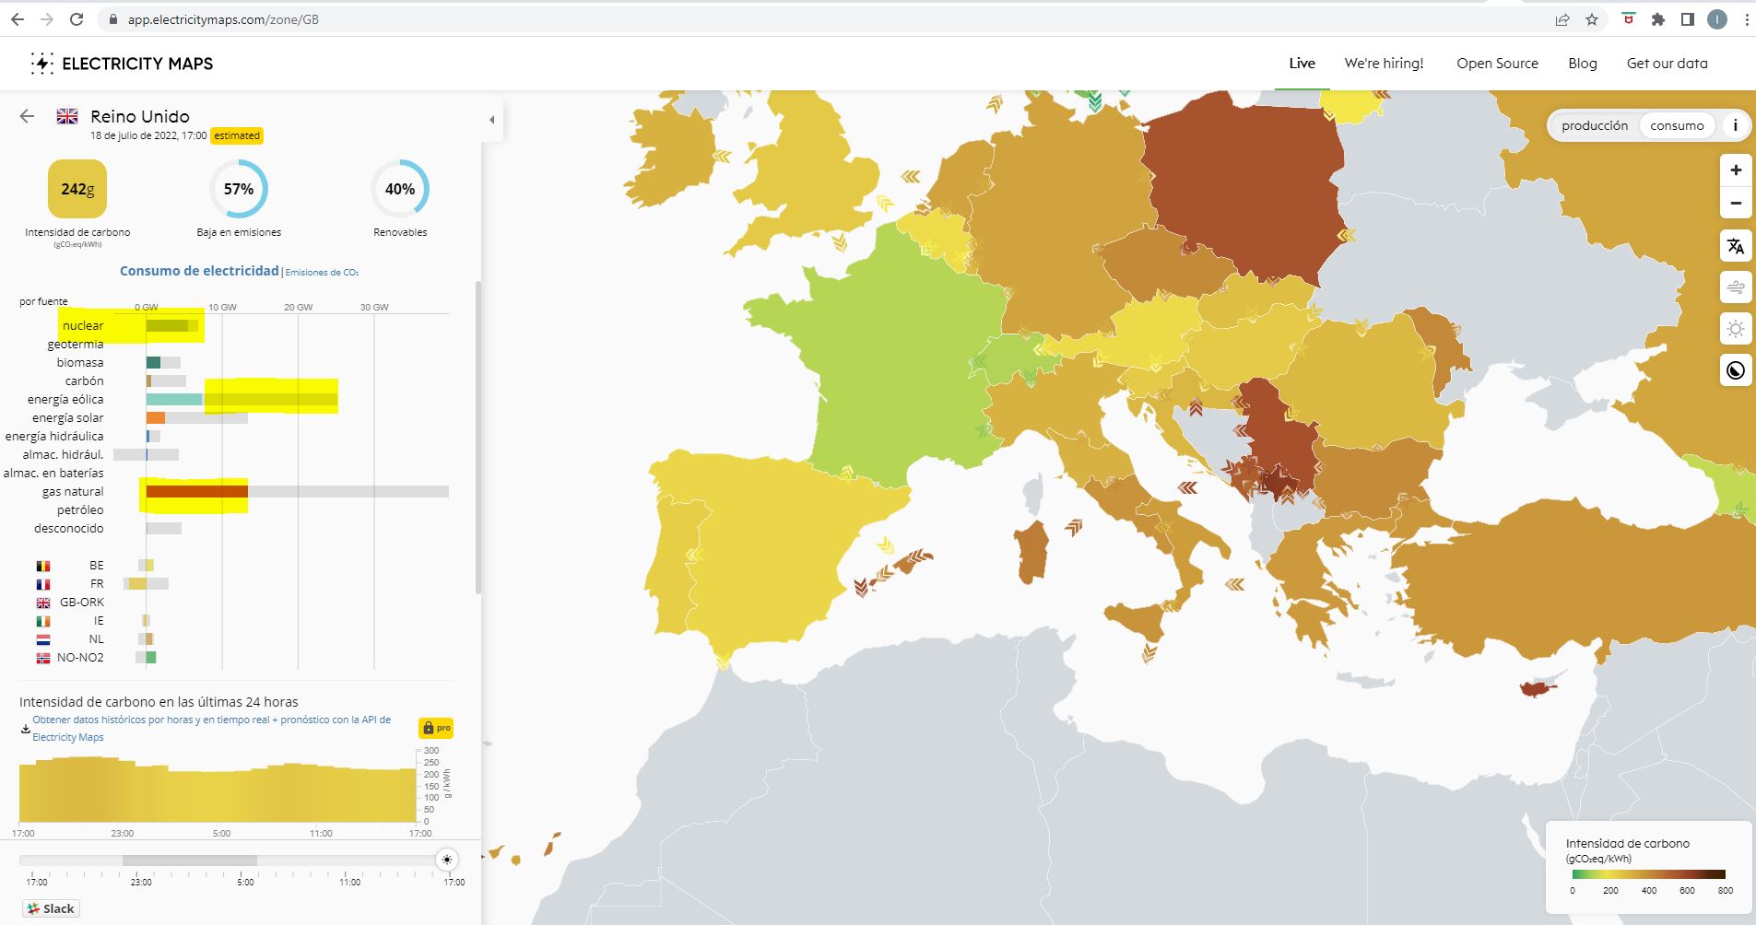Click the BE Belgium exchange flag
The height and width of the screenshot is (925, 1756).
pos(42,566)
